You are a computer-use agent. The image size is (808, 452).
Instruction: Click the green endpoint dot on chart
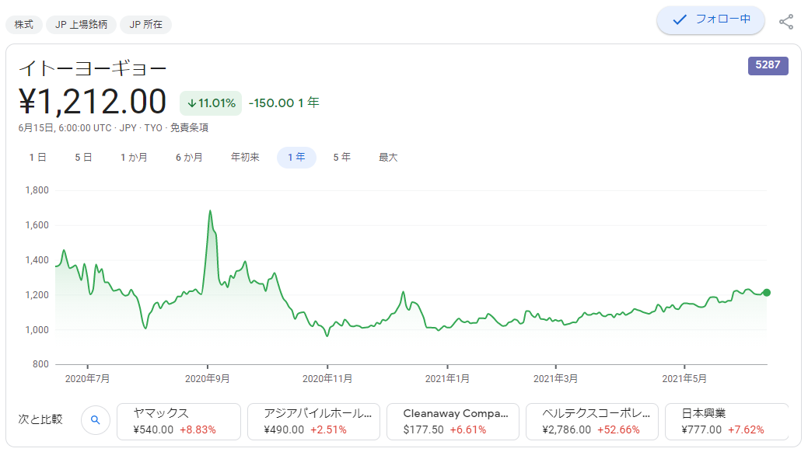(x=766, y=293)
